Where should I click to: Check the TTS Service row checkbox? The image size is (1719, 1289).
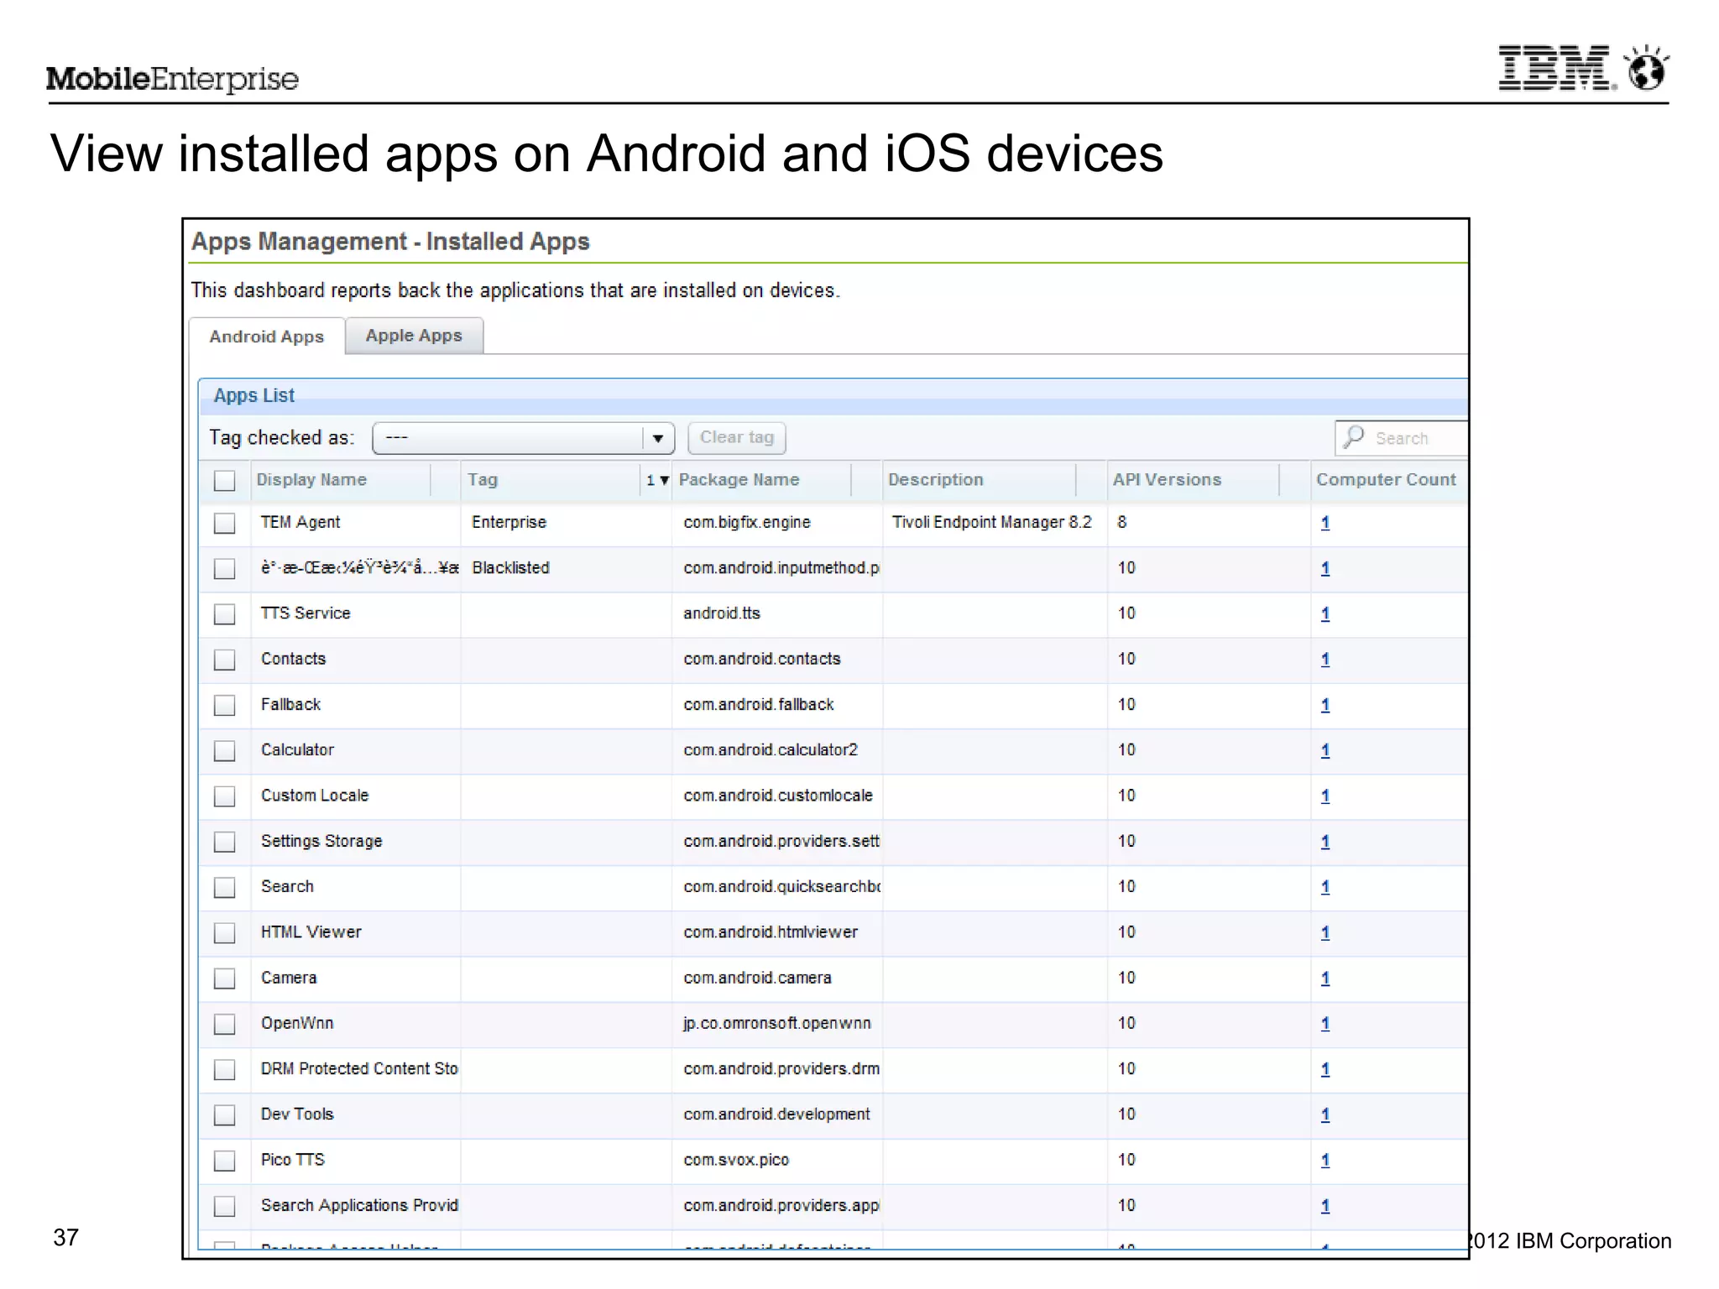(224, 614)
